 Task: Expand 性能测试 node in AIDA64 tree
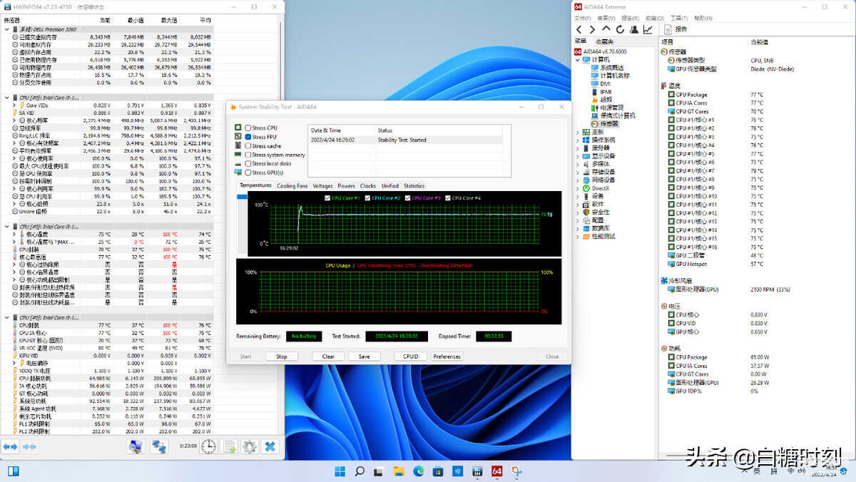pos(578,236)
